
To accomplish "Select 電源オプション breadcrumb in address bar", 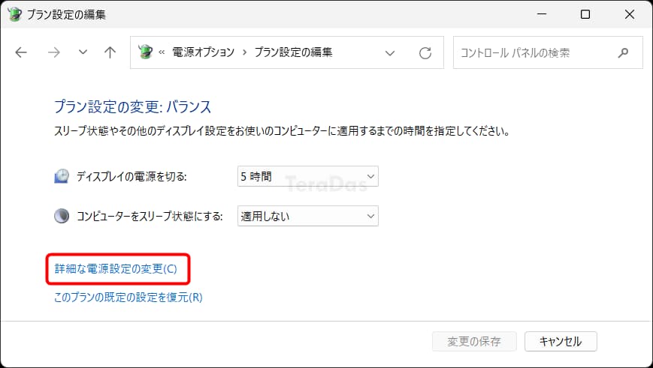I will (203, 52).
